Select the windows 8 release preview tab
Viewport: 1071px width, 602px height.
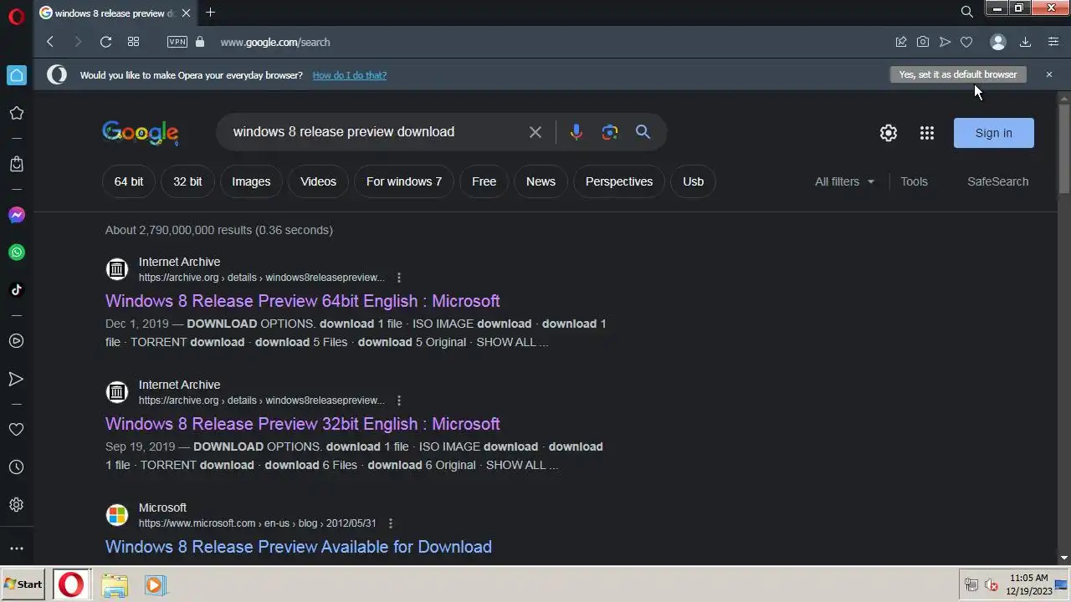click(115, 13)
